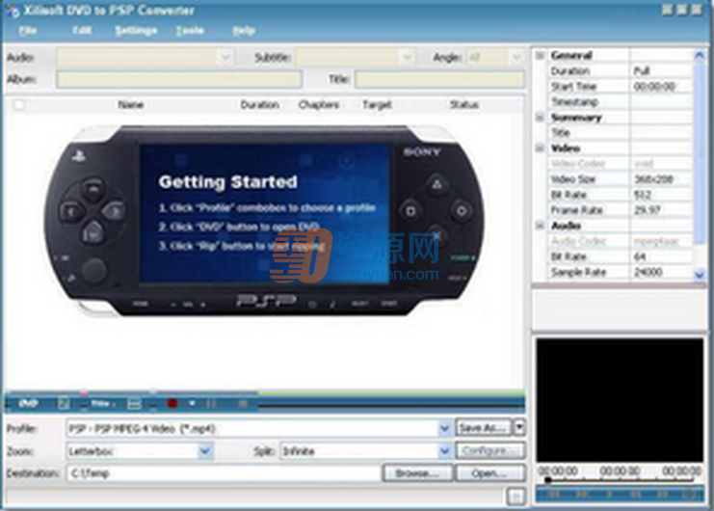Collapse the Audio properties section
Screen dimensions: 714x511
point(540,226)
